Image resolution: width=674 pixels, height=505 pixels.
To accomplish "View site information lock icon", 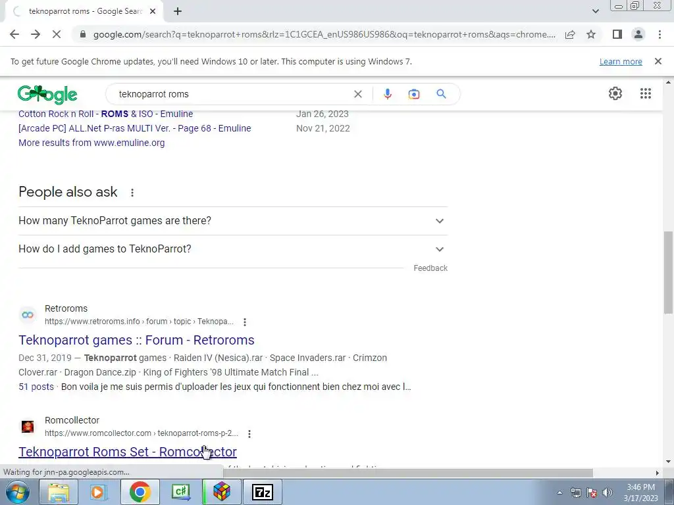I will (83, 34).
